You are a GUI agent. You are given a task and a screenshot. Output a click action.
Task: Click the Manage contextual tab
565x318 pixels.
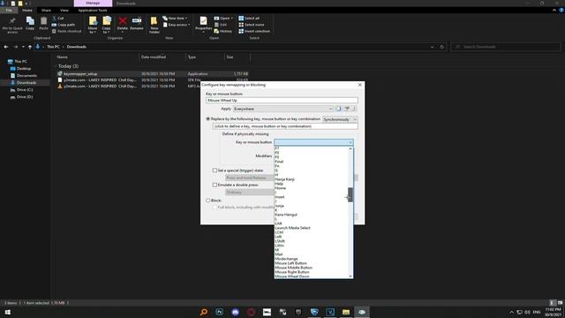(93, 4)
